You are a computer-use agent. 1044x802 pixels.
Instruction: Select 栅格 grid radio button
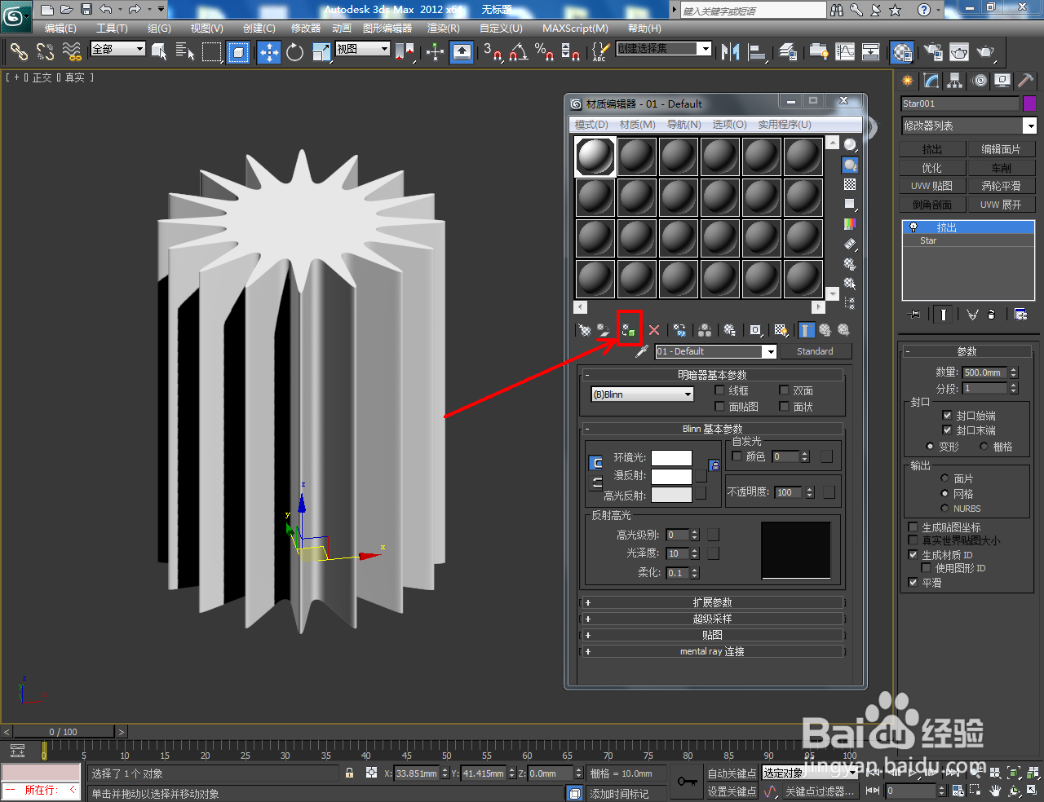(x=984, y=447)
